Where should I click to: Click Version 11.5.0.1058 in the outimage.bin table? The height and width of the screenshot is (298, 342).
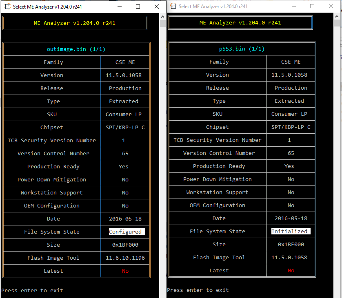[124, 75]
